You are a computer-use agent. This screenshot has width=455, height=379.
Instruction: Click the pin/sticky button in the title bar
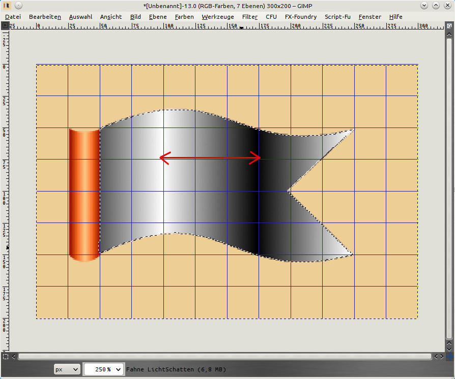(18, 5)
